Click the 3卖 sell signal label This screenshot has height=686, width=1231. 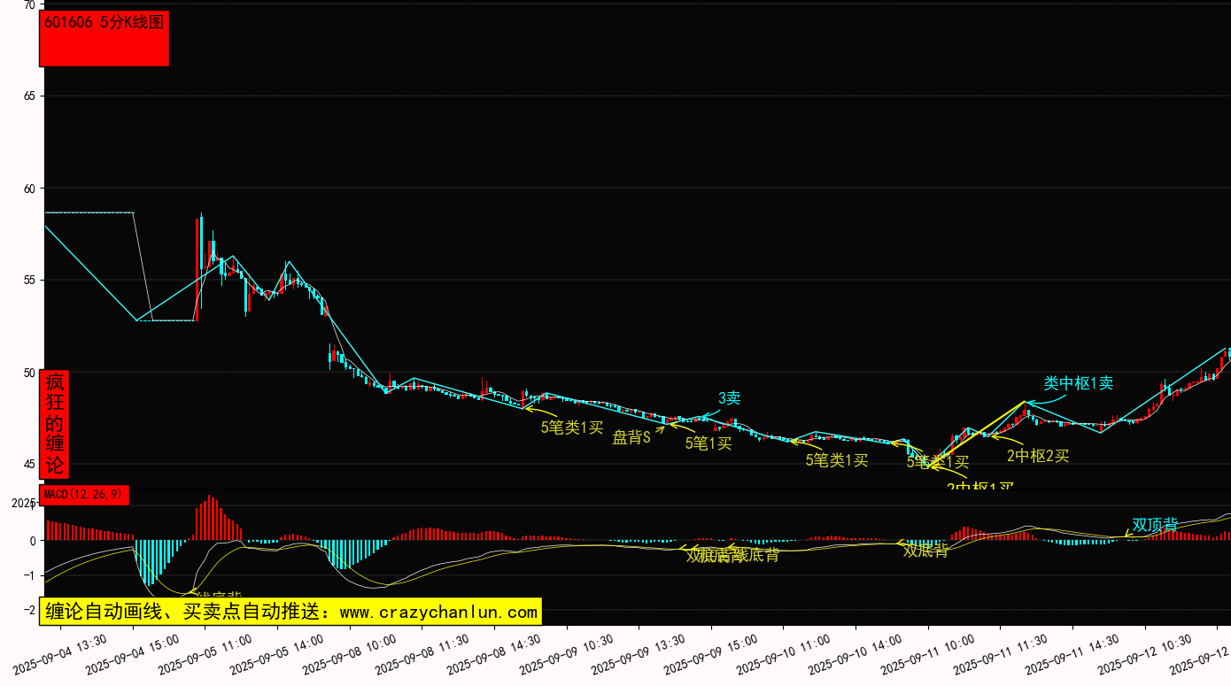pos(729,399)
